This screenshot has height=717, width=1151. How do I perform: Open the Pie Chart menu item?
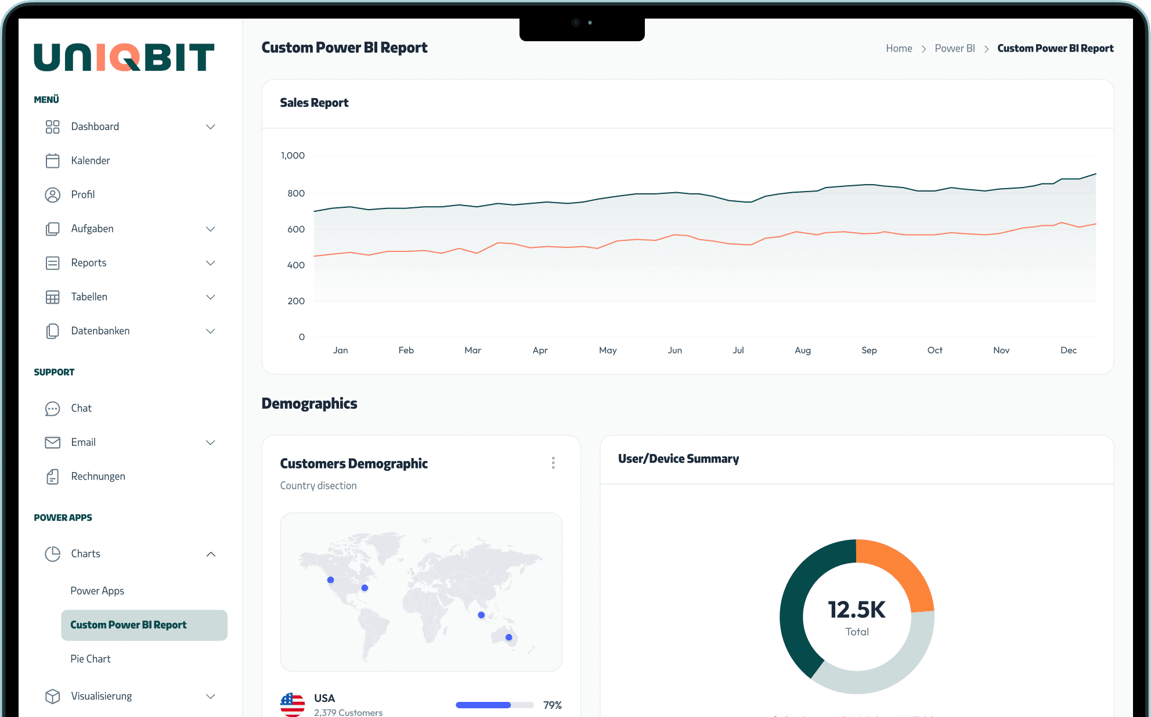(91, 658)
